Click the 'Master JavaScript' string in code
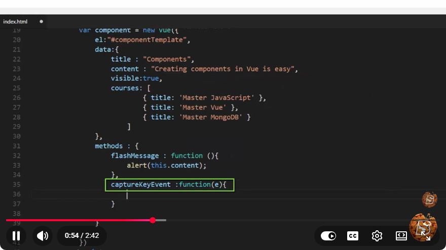 [x=216, y=98]
